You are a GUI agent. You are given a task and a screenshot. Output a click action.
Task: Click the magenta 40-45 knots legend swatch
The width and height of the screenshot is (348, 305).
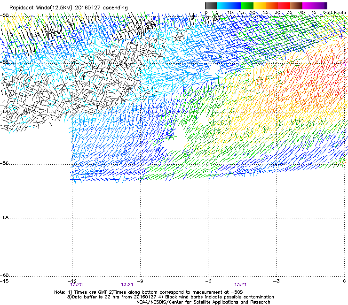click(x=308, y=6)
